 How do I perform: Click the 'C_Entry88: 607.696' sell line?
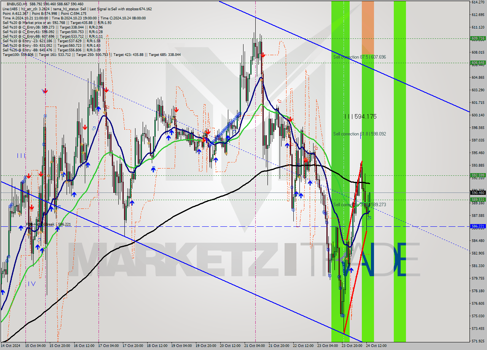click(x=53, y=36)
